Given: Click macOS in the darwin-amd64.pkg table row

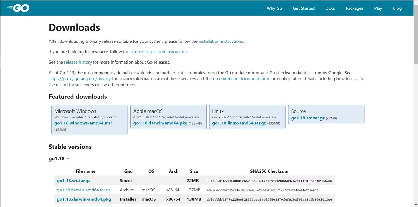Looking at the screenshot, I should coord(149,199).
